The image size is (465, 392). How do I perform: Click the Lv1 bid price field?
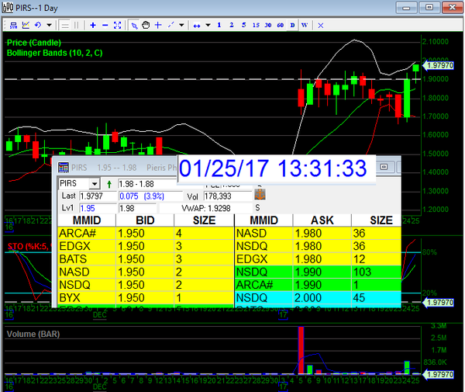(x=87, y=208)
